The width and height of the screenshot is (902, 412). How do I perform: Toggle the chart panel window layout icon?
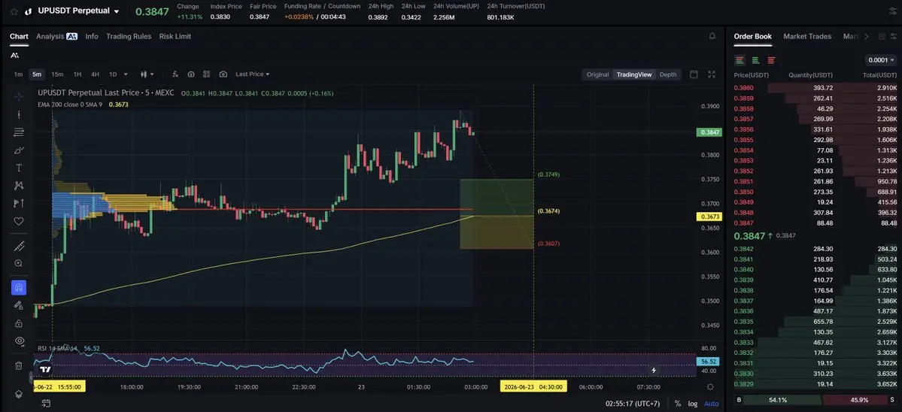tap(694, 74)
